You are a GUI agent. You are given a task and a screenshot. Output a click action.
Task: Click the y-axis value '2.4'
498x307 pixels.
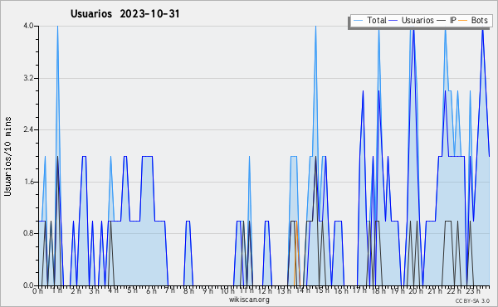tap(28, 129)
